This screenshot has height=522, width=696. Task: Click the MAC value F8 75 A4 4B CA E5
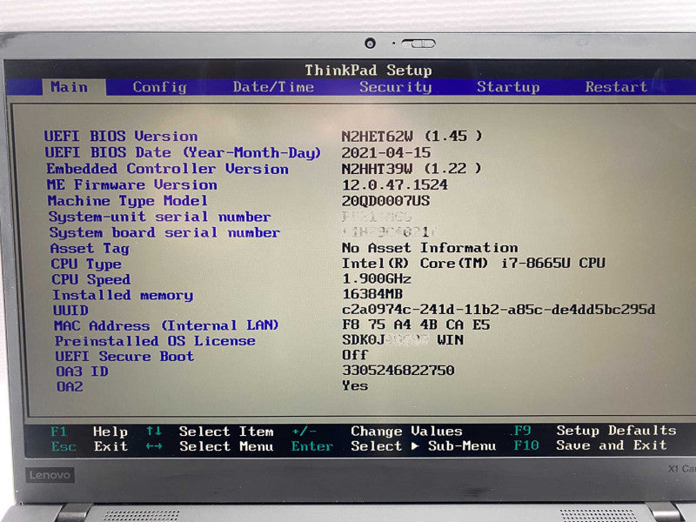tap(416, 325)
